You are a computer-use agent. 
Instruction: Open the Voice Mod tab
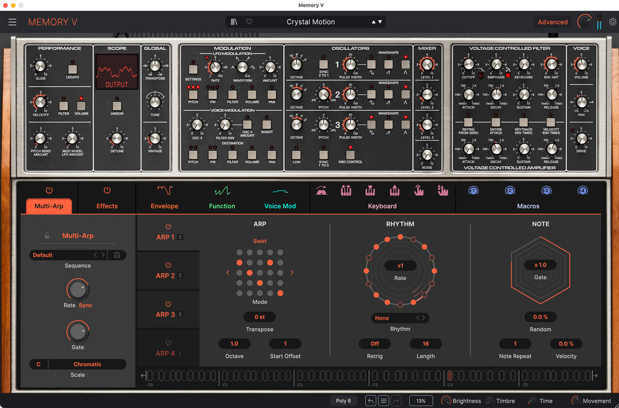[x=280, y=206]
